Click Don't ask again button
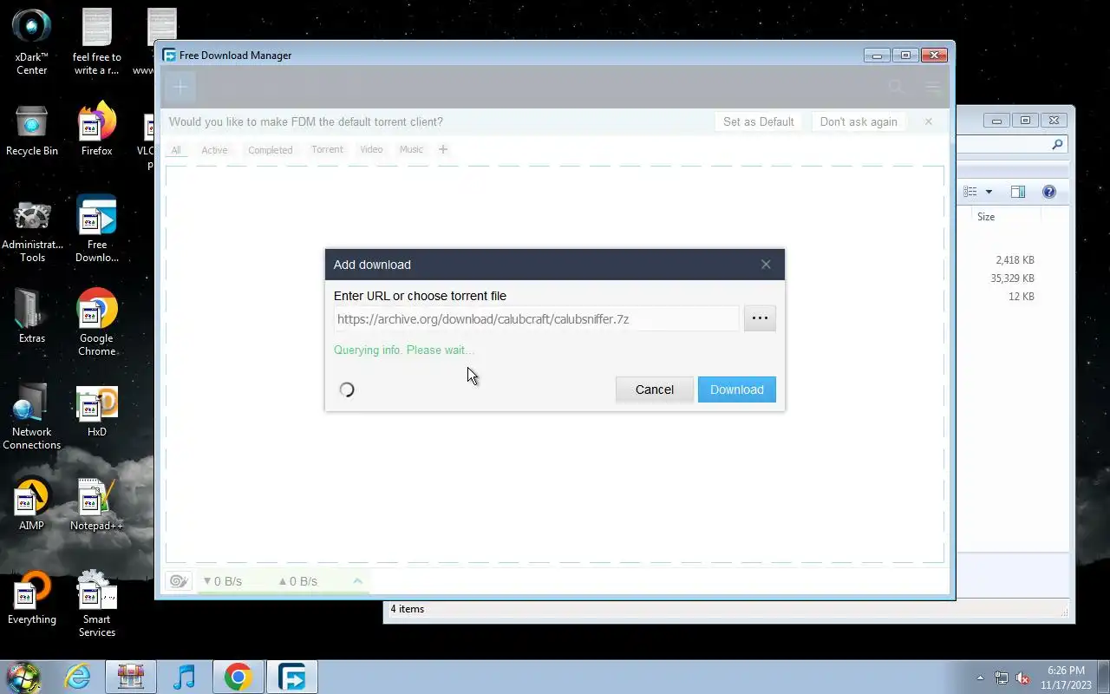The image size is (1110, 694). tap(859, 121)
